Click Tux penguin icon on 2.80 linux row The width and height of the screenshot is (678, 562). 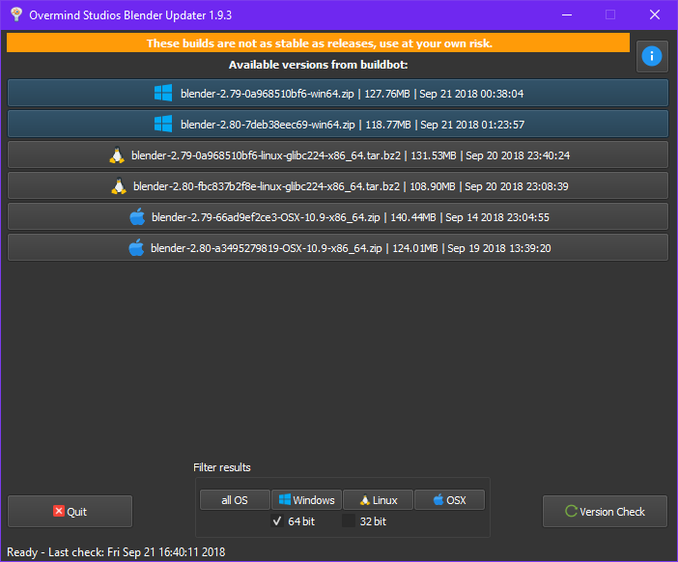click(119, 186)
